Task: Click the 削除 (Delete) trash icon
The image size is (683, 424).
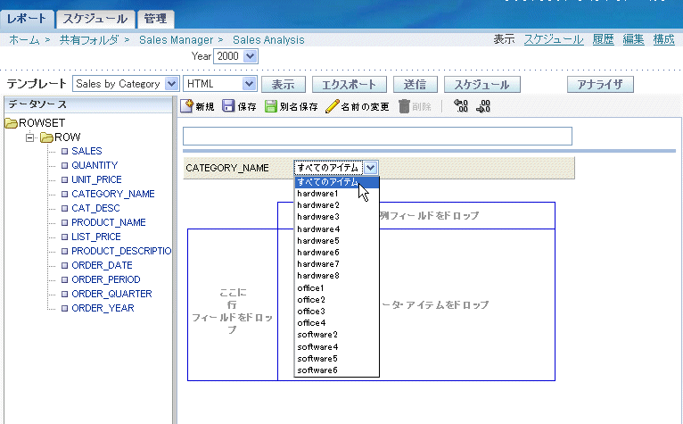Action: (404, 106)
